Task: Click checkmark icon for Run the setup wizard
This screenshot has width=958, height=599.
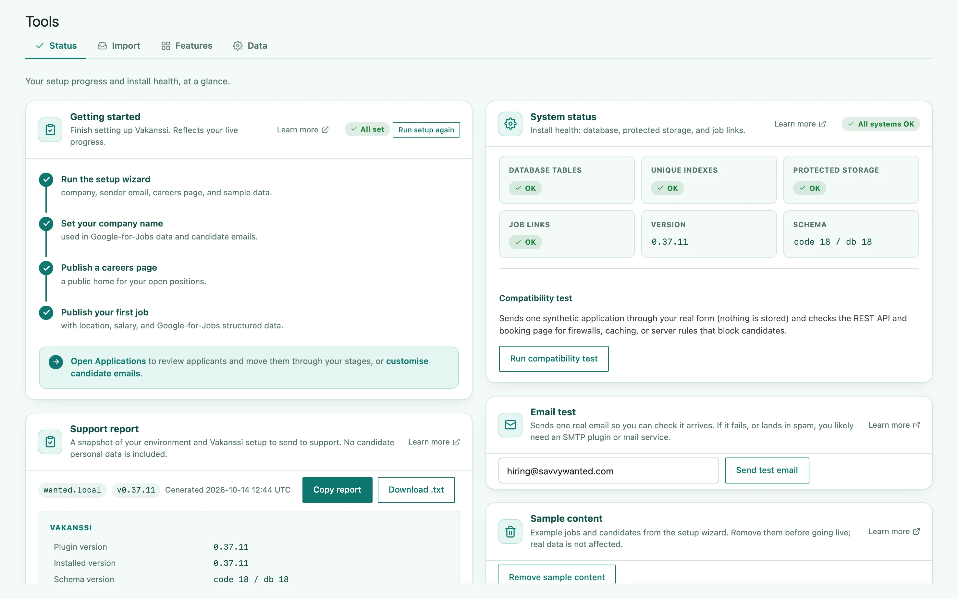Action: 46,180
